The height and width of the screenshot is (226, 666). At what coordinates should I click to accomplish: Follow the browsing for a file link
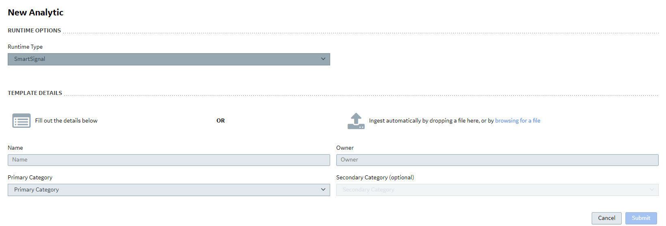coord(518,121)
